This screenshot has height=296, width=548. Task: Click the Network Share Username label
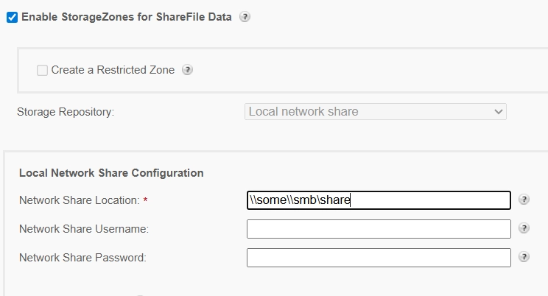point(84,229)
